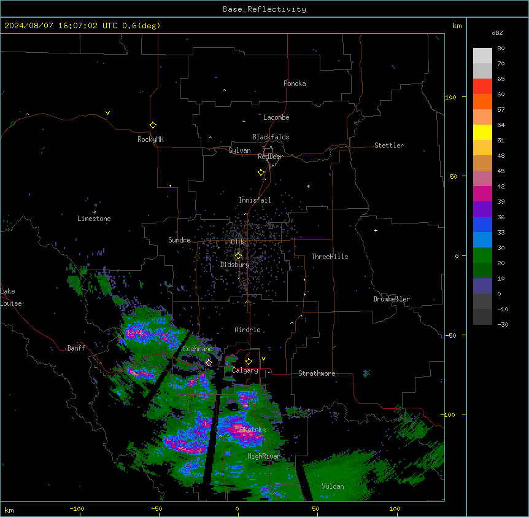The image size is (529, 517).
Task: Click the yellow radar site marker near Didsbury
Action: pos(238,256)
